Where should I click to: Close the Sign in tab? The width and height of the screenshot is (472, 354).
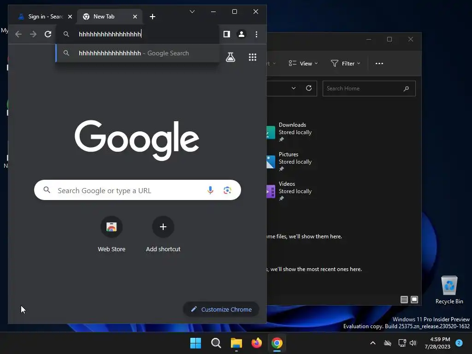pyautogui.click(x=70, y=17)
